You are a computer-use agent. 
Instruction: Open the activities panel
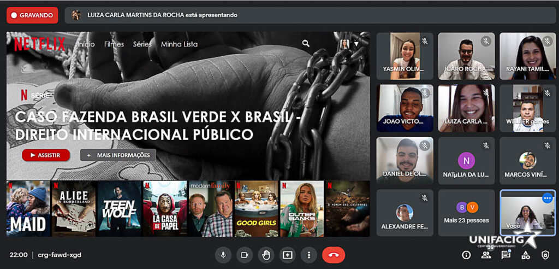point(526,255)
